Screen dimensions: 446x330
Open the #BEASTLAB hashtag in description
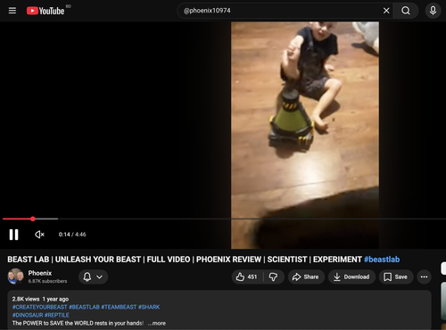(84, 307)
